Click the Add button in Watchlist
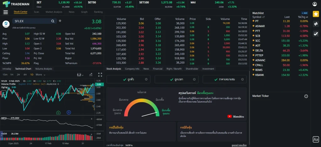Screen dimensions: 321x147 (x=304, y=13)
